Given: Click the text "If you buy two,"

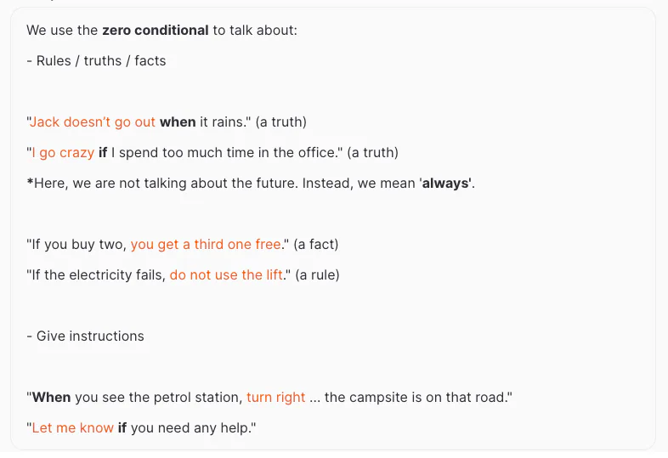Looking at the screenshot, I should tap(77, 245).
